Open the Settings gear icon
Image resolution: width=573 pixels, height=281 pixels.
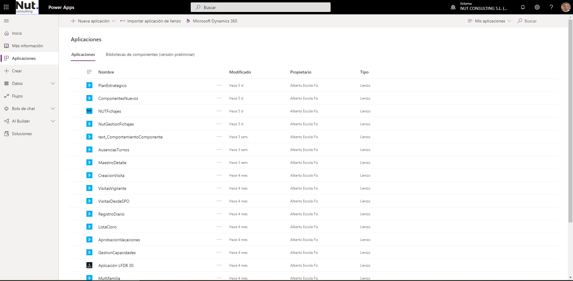[x=537, y=7]
